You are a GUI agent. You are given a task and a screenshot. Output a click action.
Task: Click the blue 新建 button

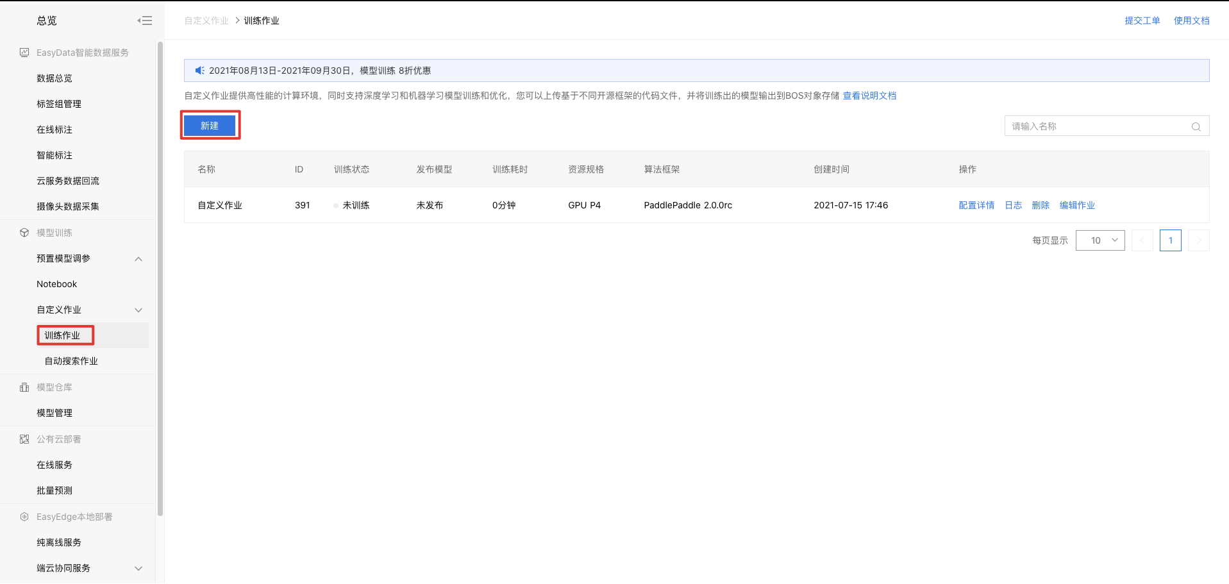point(210,126)
